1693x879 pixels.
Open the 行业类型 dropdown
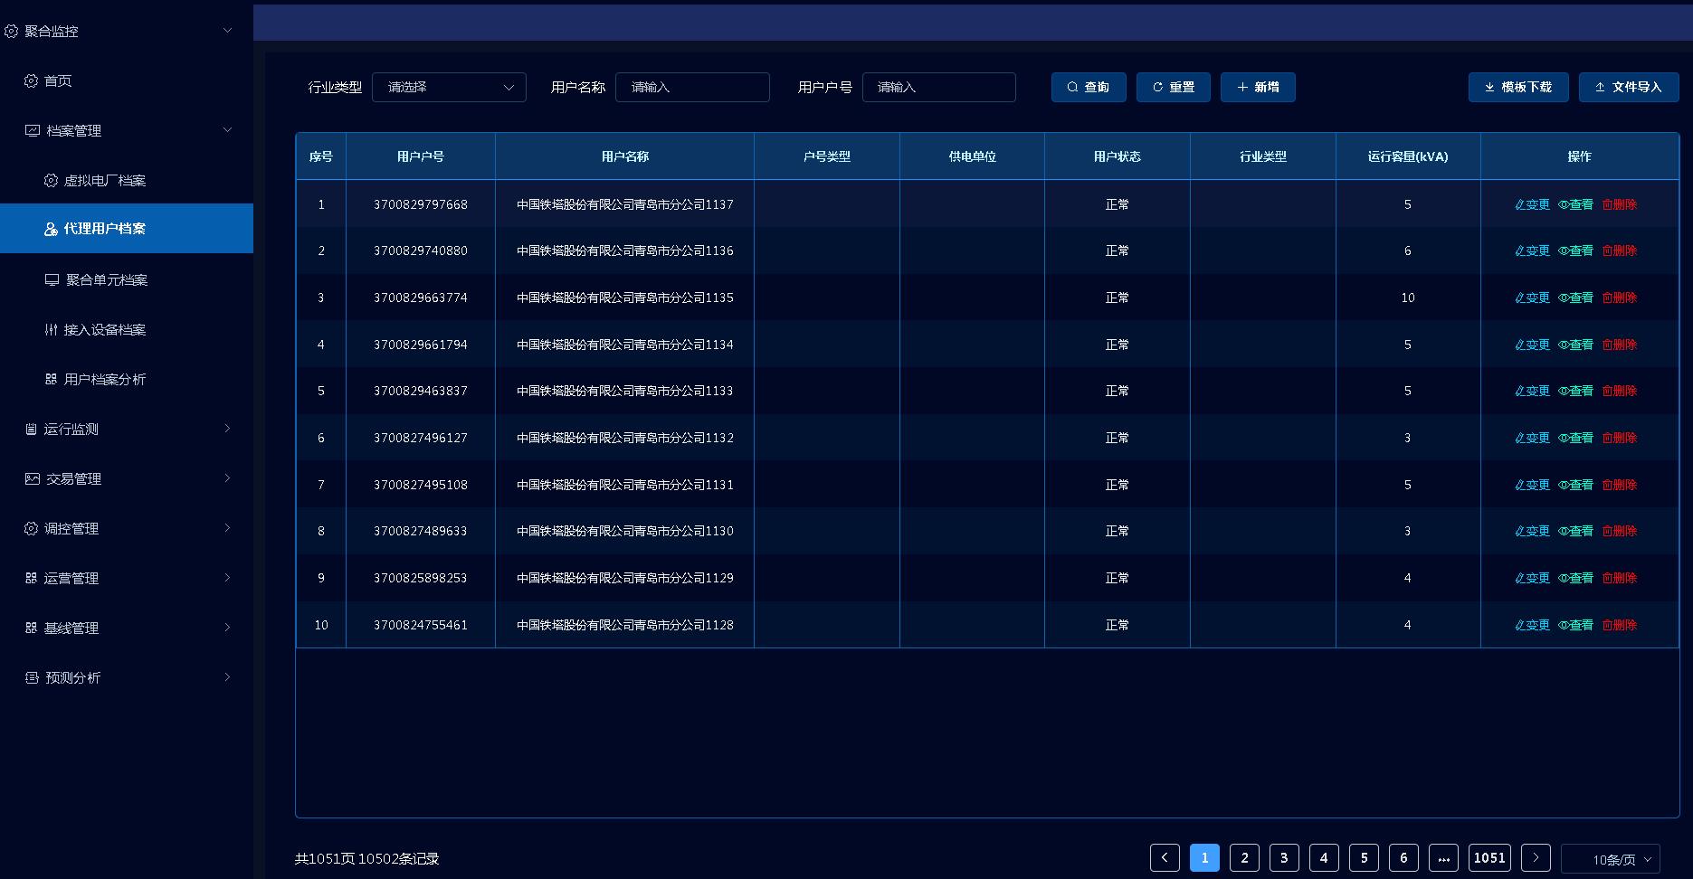[x=449, y=88]
